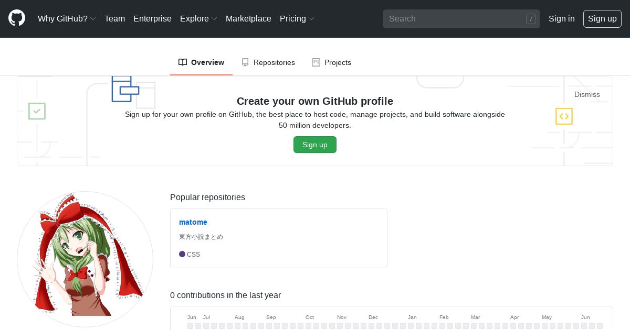Click the May month label in the contributions graph
Screen dimensions: 630x330
click(x=547, y=317)
